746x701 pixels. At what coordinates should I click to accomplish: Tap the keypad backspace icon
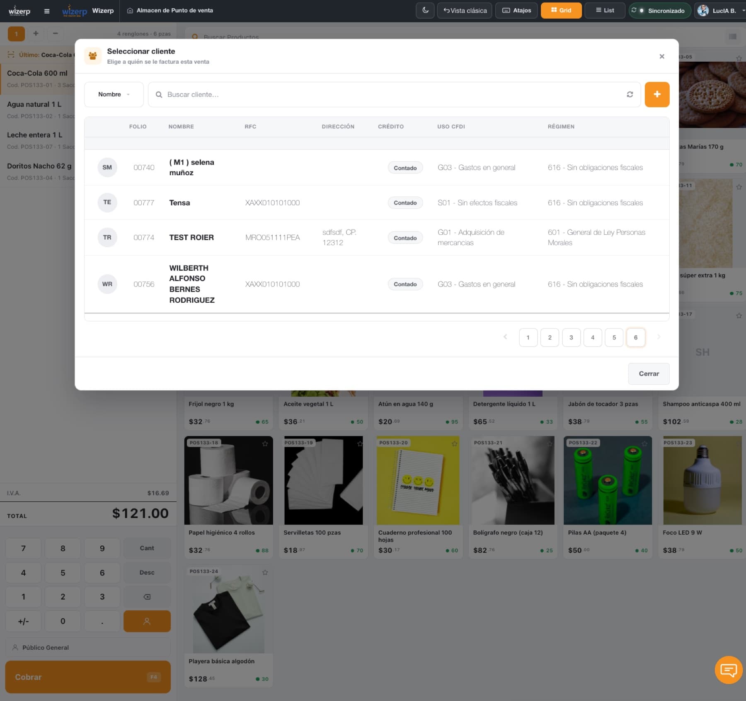147,597
